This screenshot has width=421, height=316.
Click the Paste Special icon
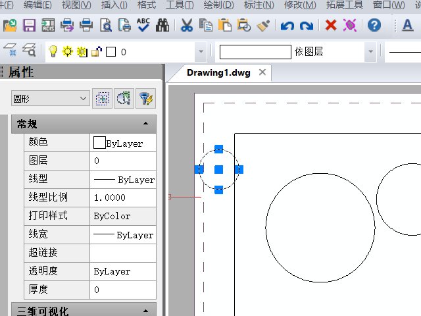tap(244, 26)
